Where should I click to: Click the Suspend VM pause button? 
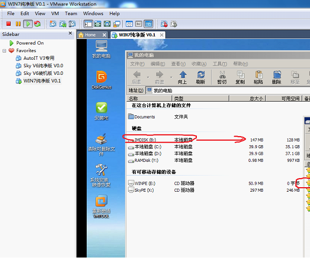[18, 24]
